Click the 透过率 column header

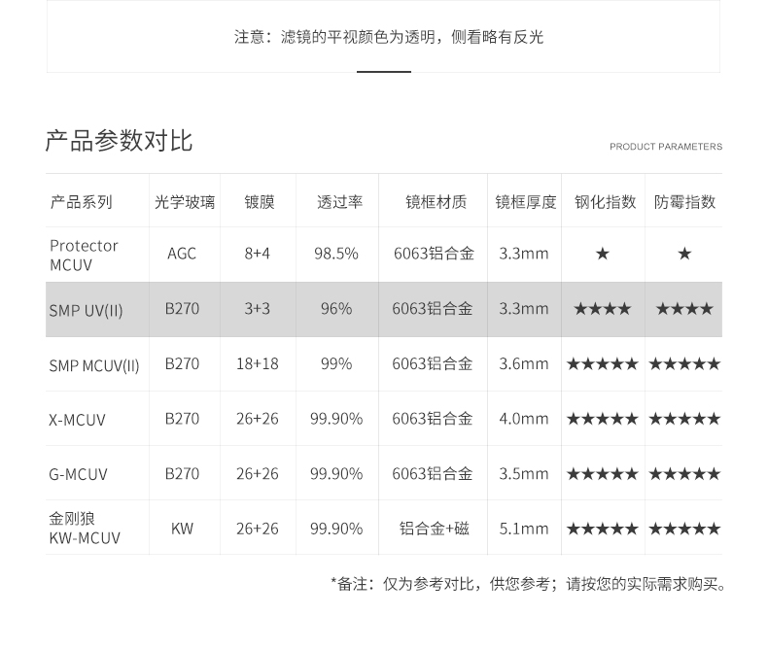[x=339, y=202]
